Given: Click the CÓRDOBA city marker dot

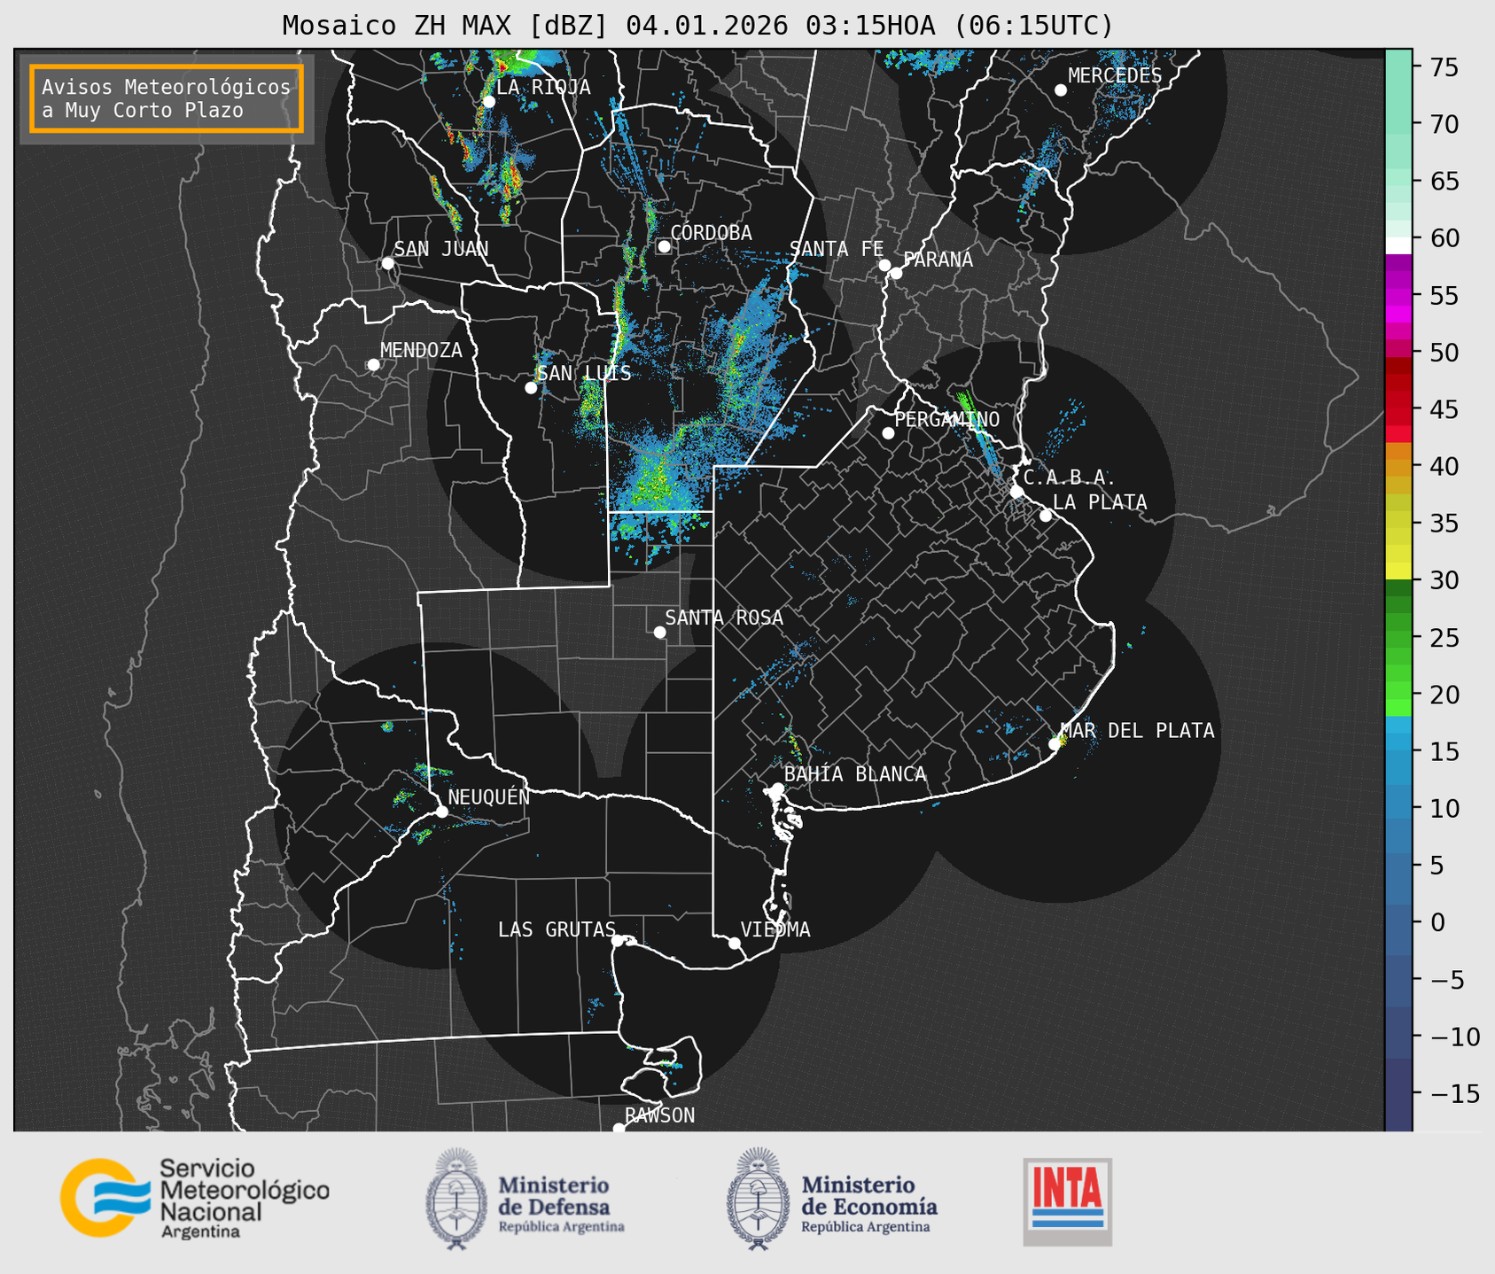Looking at the screenshot, I should click(x=664, y=246).
